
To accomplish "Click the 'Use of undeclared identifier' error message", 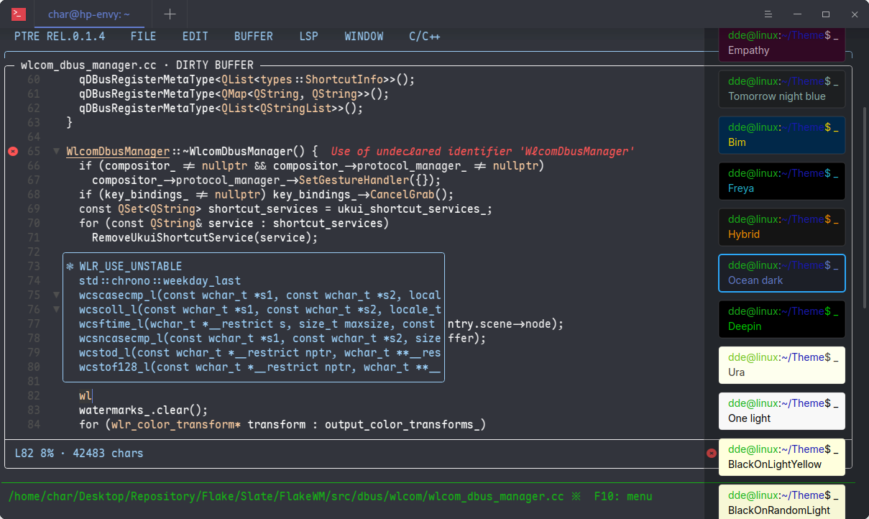I will pyautogui.click(x=482, y=152).
